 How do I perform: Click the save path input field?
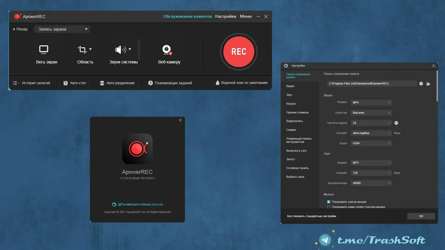372,84
